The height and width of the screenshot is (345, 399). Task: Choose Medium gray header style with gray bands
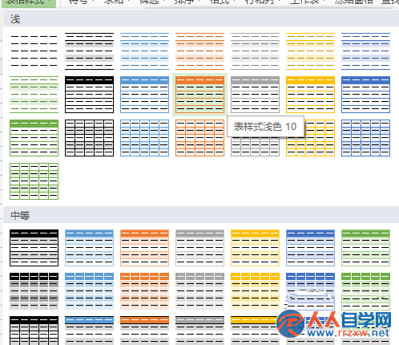199,331
